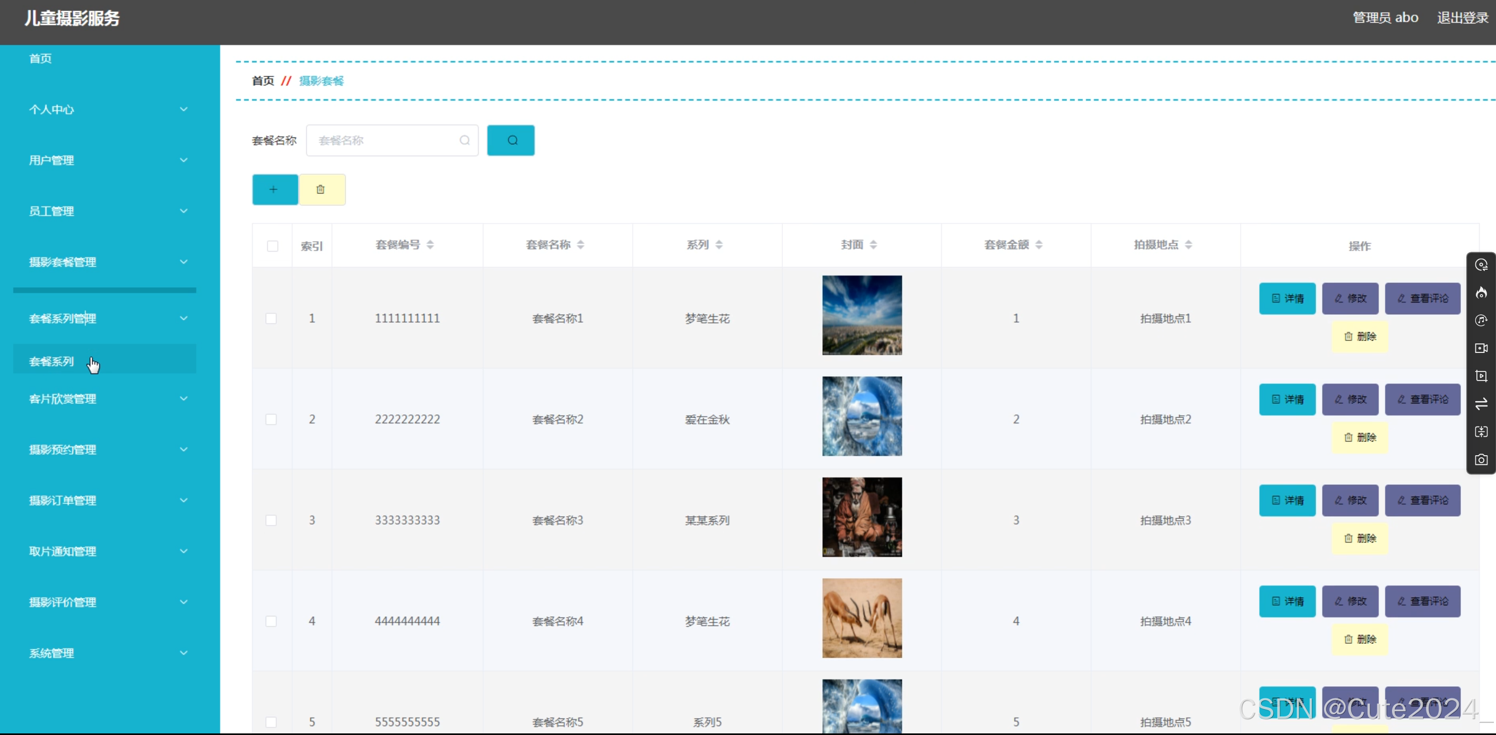1496x735 pixels.
Task: Click the flame burn-disc icon in floating toolbar
Action: pos(1481,293)
